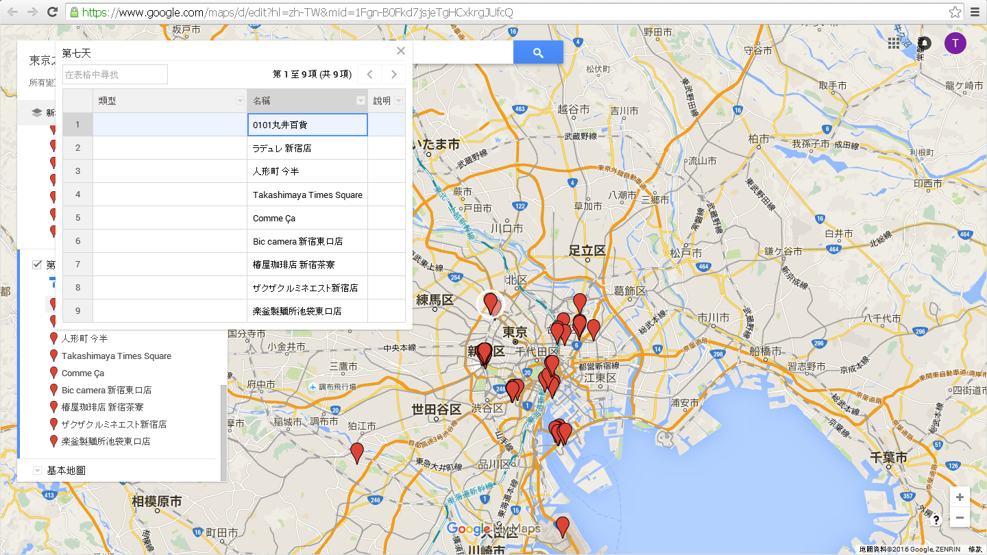
Task: Open the Google notifications bell
Action: click(925, 43)
